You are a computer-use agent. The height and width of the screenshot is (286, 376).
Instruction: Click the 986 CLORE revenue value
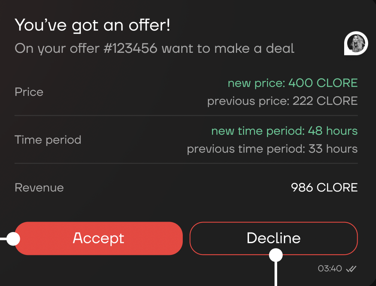coord(324,188)
